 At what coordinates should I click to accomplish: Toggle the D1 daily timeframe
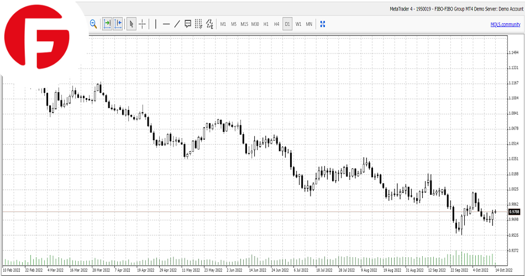click(x=287, y=24)
